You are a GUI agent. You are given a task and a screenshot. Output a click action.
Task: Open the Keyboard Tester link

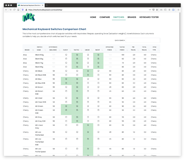(x=149, y=17)
